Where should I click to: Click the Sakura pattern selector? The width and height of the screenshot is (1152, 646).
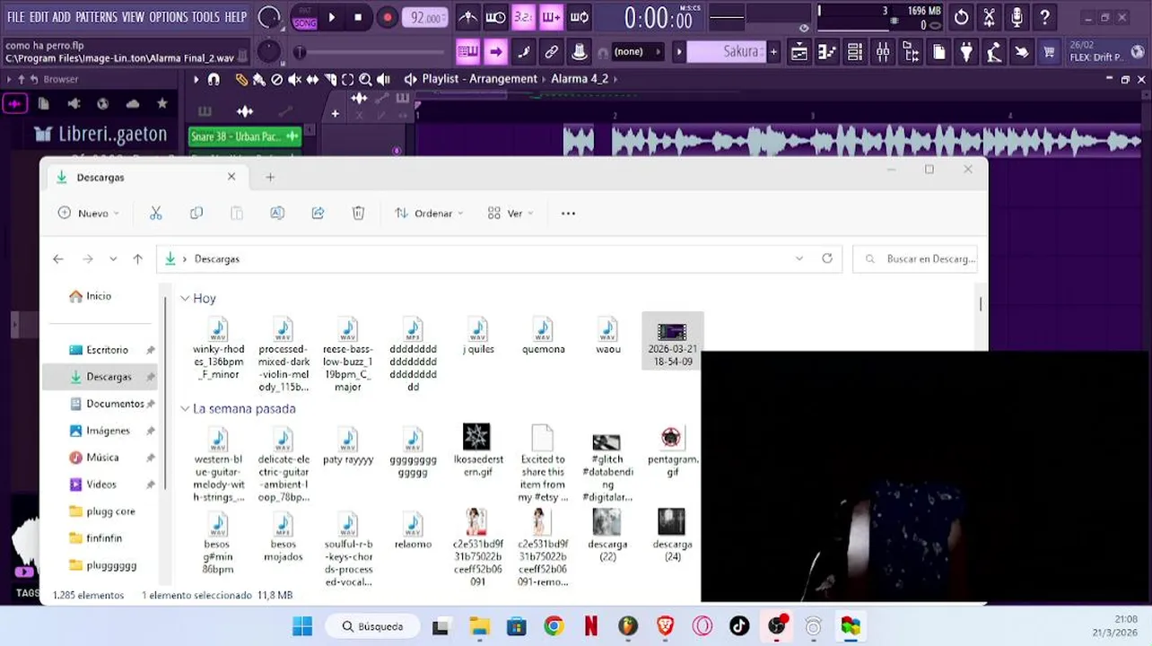727,52
